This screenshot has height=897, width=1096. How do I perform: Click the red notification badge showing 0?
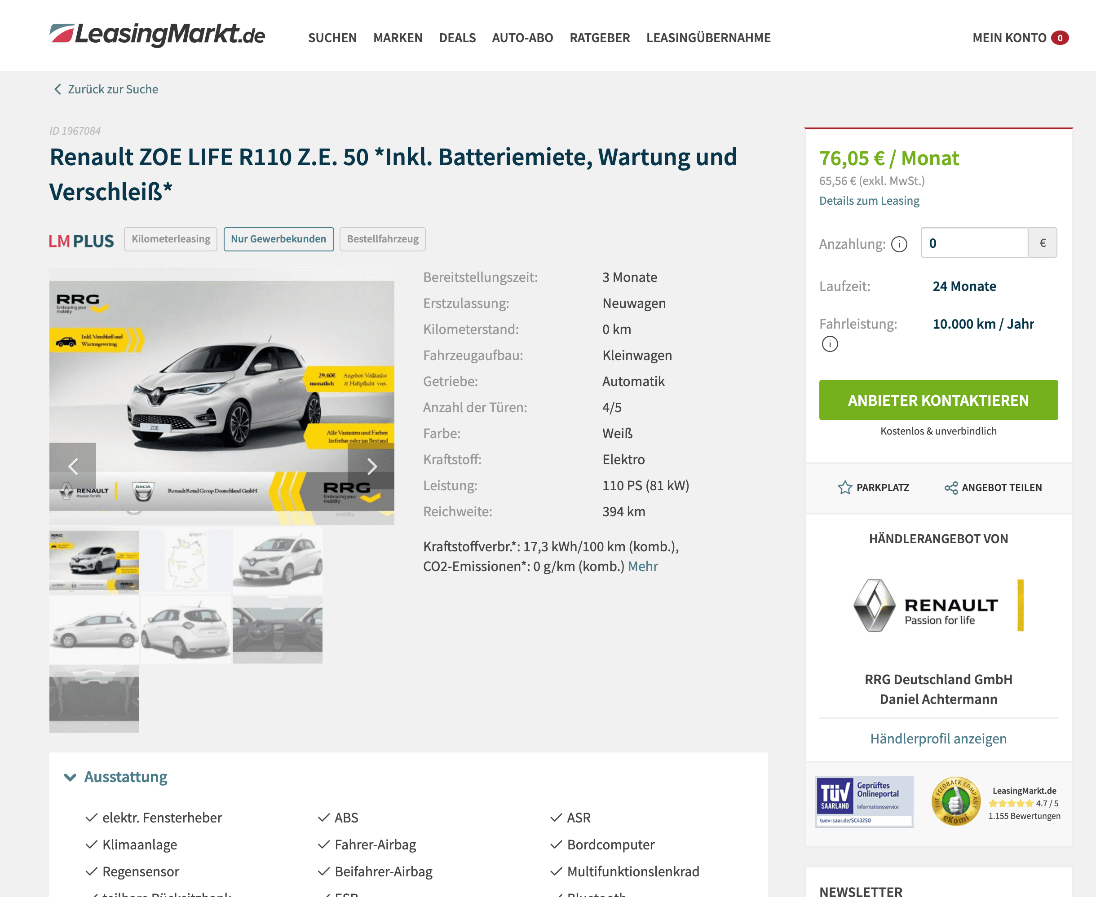[1060, 38]
